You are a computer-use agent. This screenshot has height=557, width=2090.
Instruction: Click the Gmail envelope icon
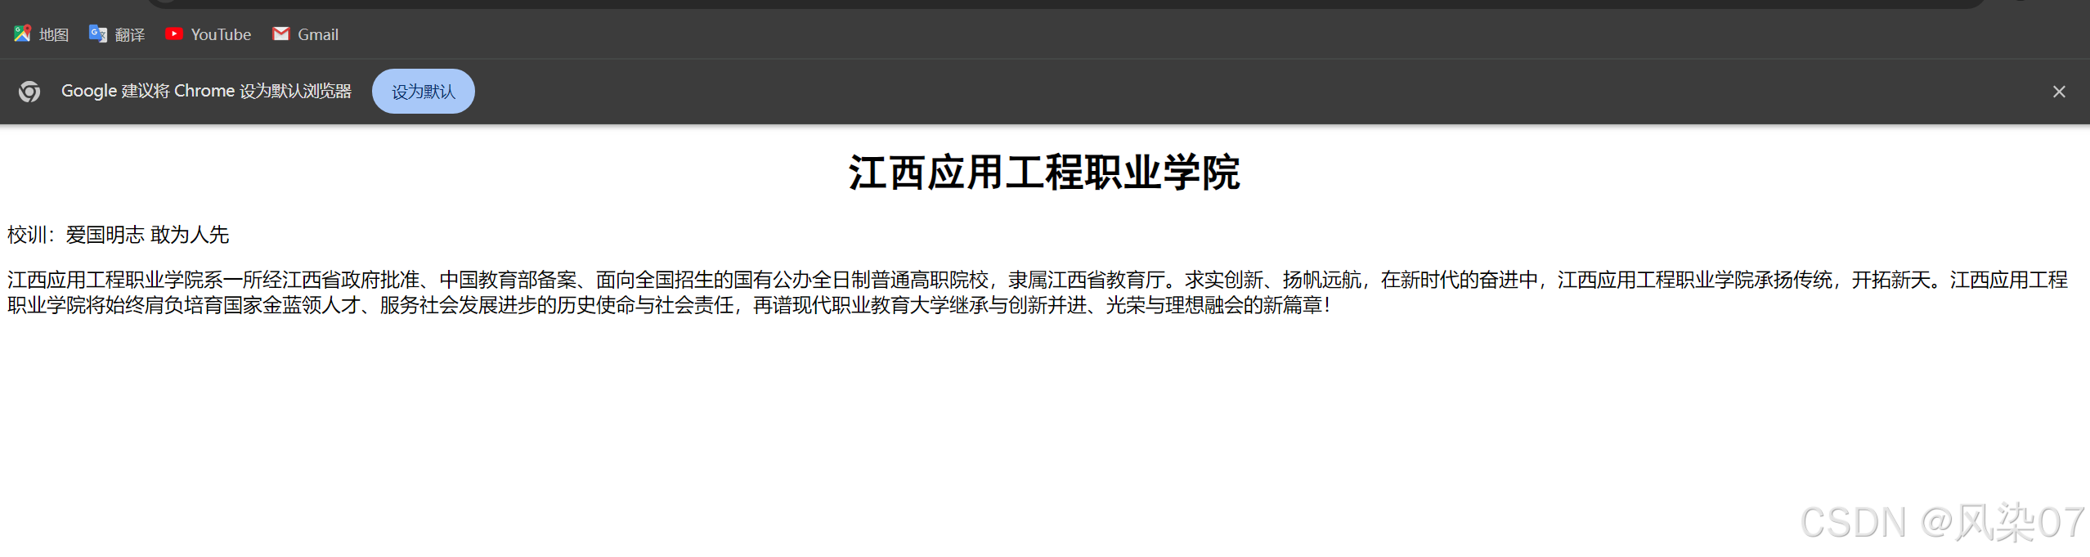pos(281,34)
